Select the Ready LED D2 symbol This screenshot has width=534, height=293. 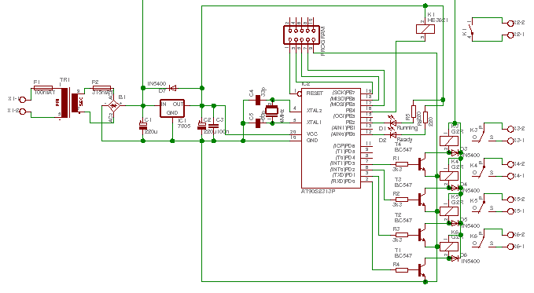[393, 135]
